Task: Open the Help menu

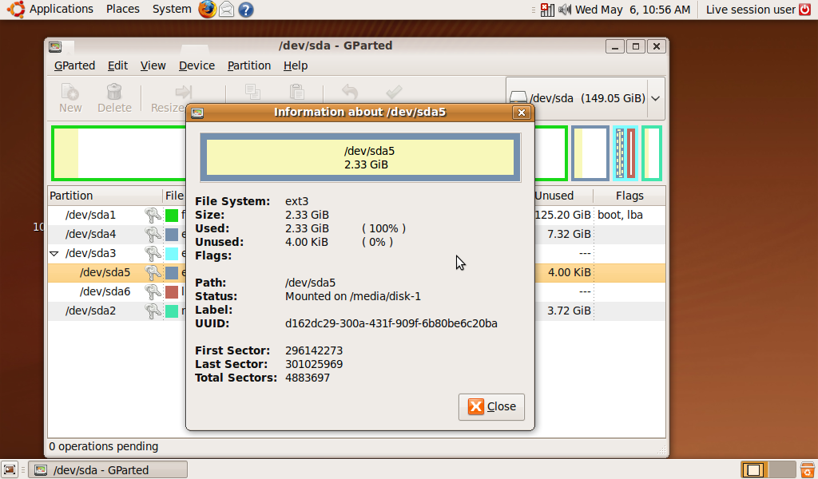Action: point(296,65)
